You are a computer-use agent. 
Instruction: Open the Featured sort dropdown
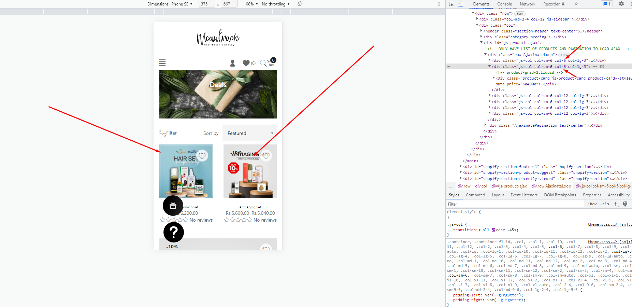point(250,133)
